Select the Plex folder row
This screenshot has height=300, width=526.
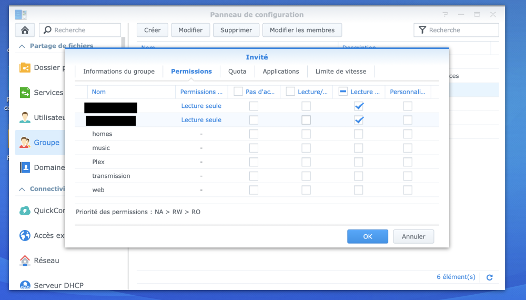coord(257,162)
